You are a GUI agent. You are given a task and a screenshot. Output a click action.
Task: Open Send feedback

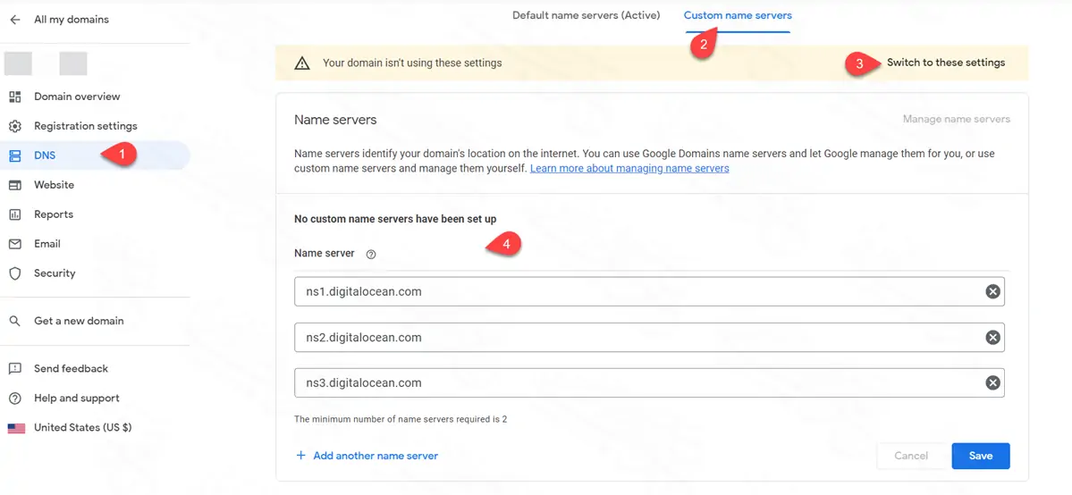(x=71, y=369)
